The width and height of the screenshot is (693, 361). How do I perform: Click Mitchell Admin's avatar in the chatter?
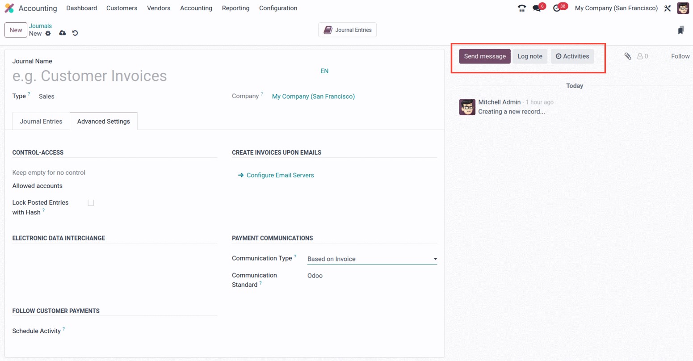point(467,107)
